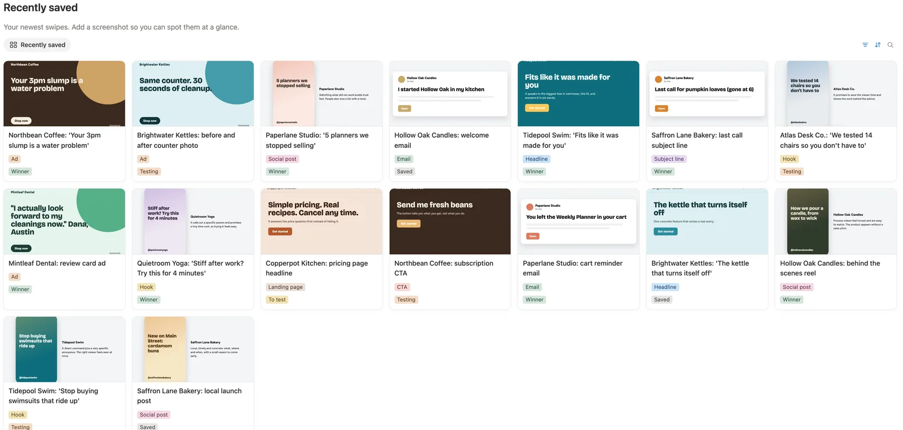
Task: Click the Winner tag on Mintleaf Dental card
Action: pos(20,289)
